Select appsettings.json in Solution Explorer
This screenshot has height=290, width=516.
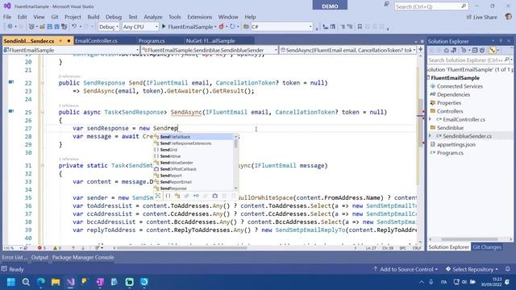tap(456, 144)
